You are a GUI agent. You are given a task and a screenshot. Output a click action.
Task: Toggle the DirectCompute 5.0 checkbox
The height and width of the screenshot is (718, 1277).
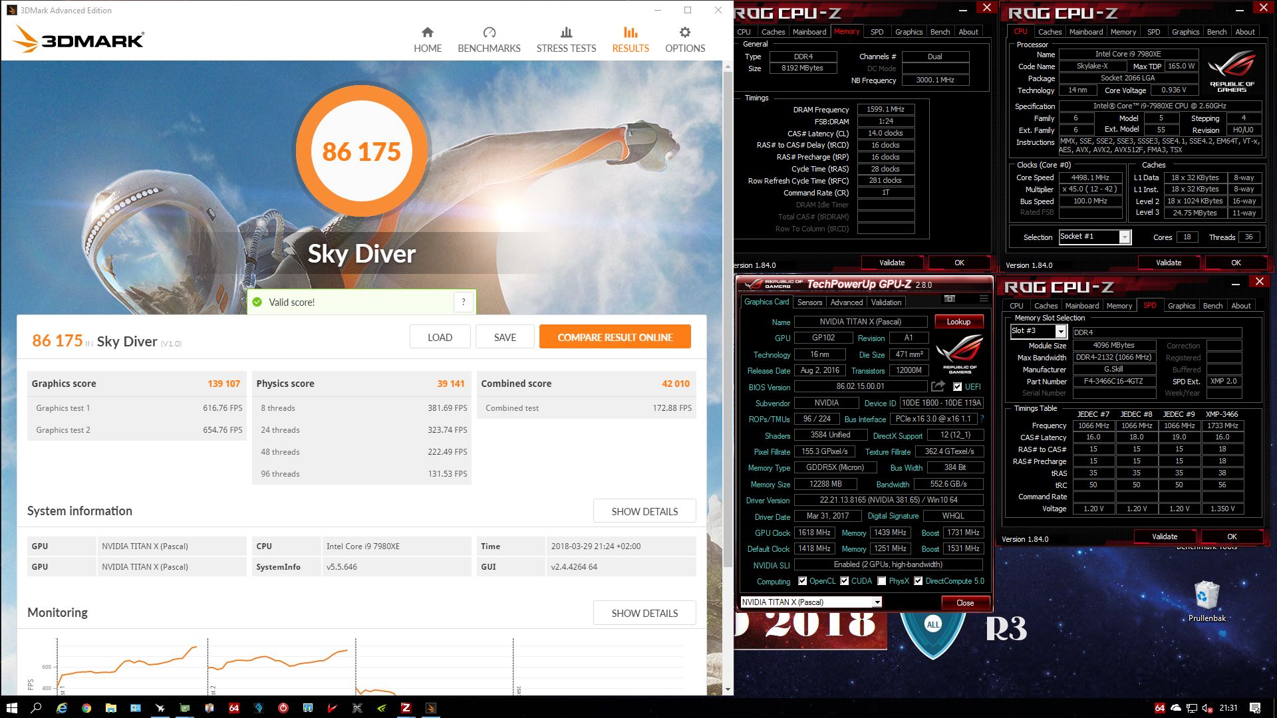[x=918, y=580]
